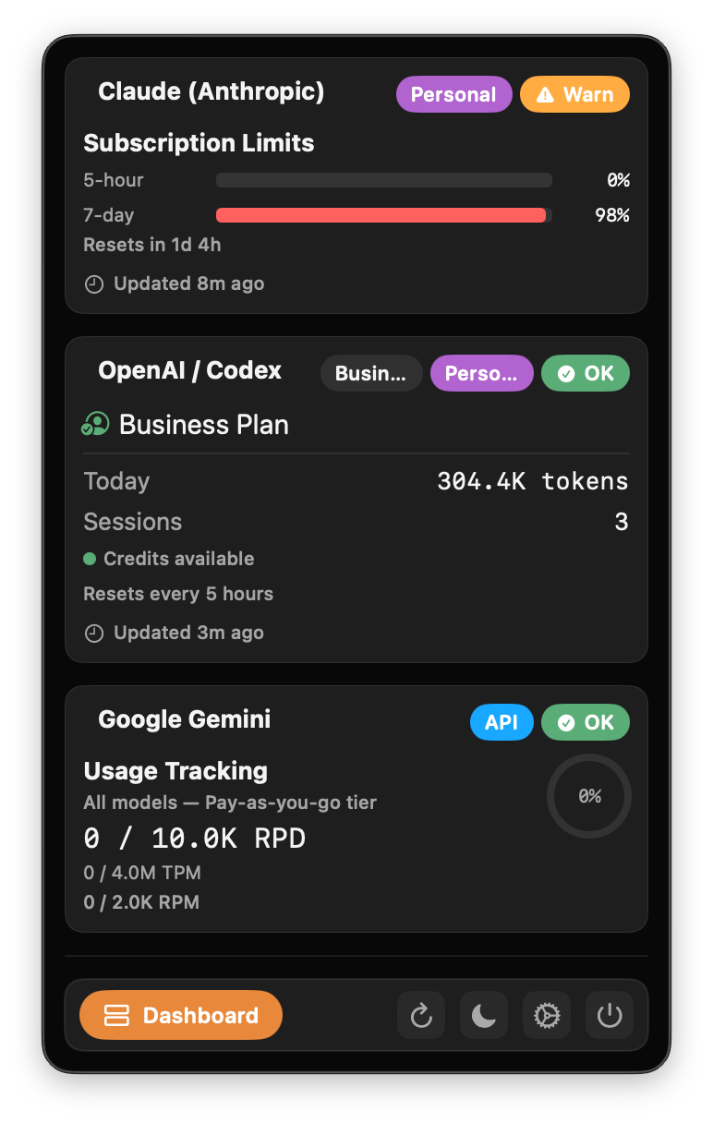Open settings via the gear icon
Viewport: 713px width, 1123px height.
point(546,1015)
